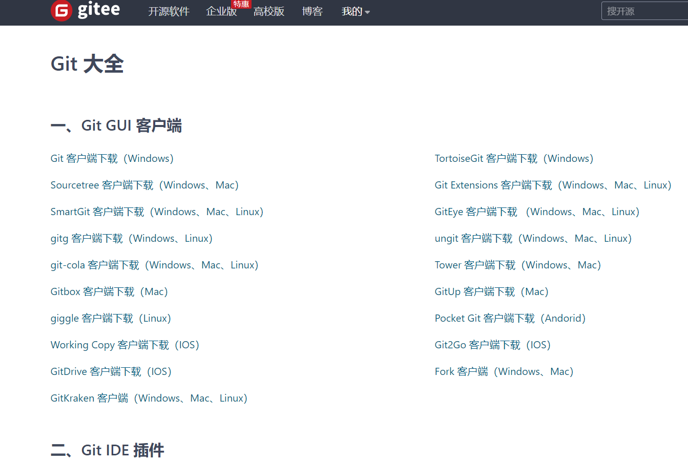Open Fork 客户端 (Windows、Mac) link

(x=504, y=372)
